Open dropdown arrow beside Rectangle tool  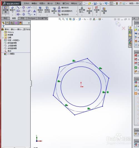(x=21, y=11)
